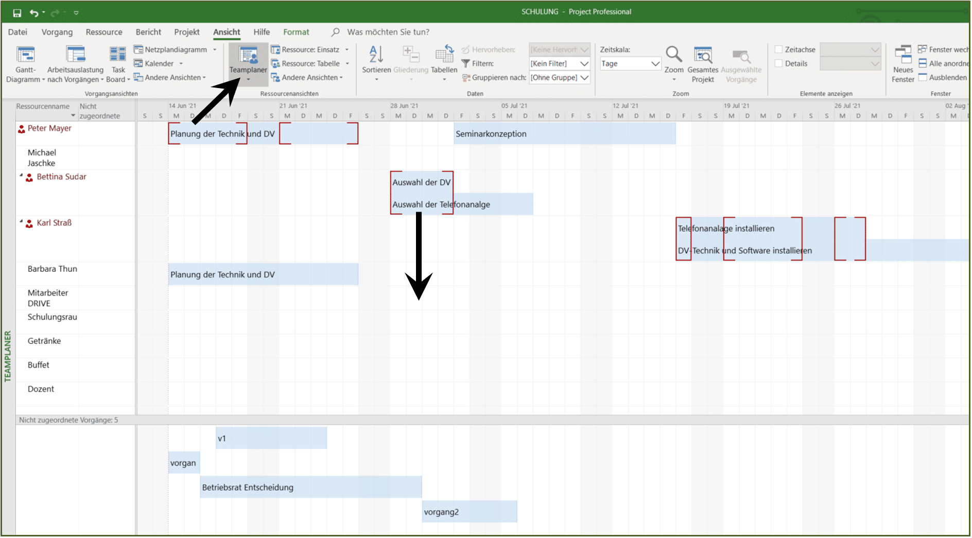Show Gesamtes Projekt in view

[x=703, y=55]
